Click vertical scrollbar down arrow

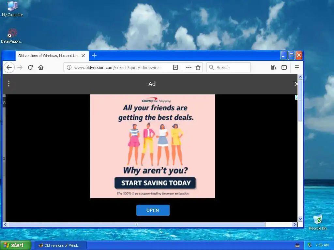point(300,219)
